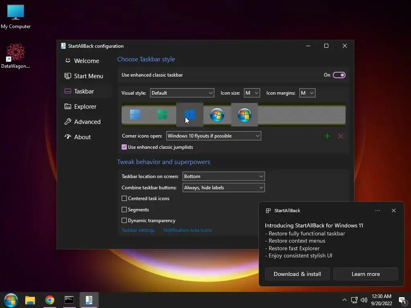Viewport: 411px width, 308px height.
Task: Click Introducing StartAllBack for Windows 11 text
Action: (x=314, y=225)
